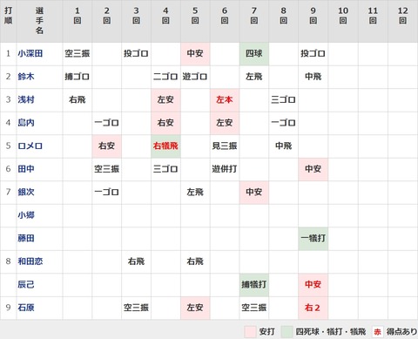
Task: Open player link 藤田
Action: pos(26,238)
